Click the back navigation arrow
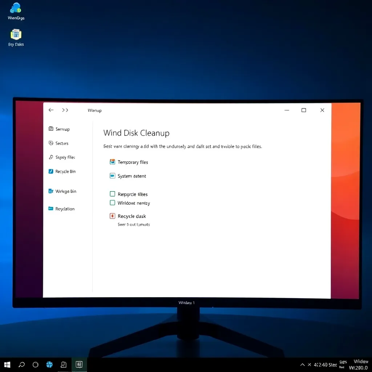Screen dimensions: 372x372 51,110
